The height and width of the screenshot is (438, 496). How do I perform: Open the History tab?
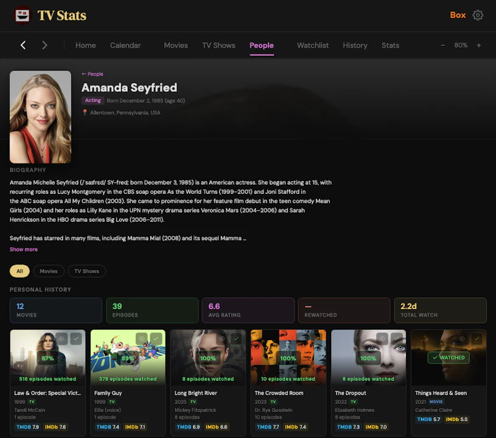click(355, 45)
